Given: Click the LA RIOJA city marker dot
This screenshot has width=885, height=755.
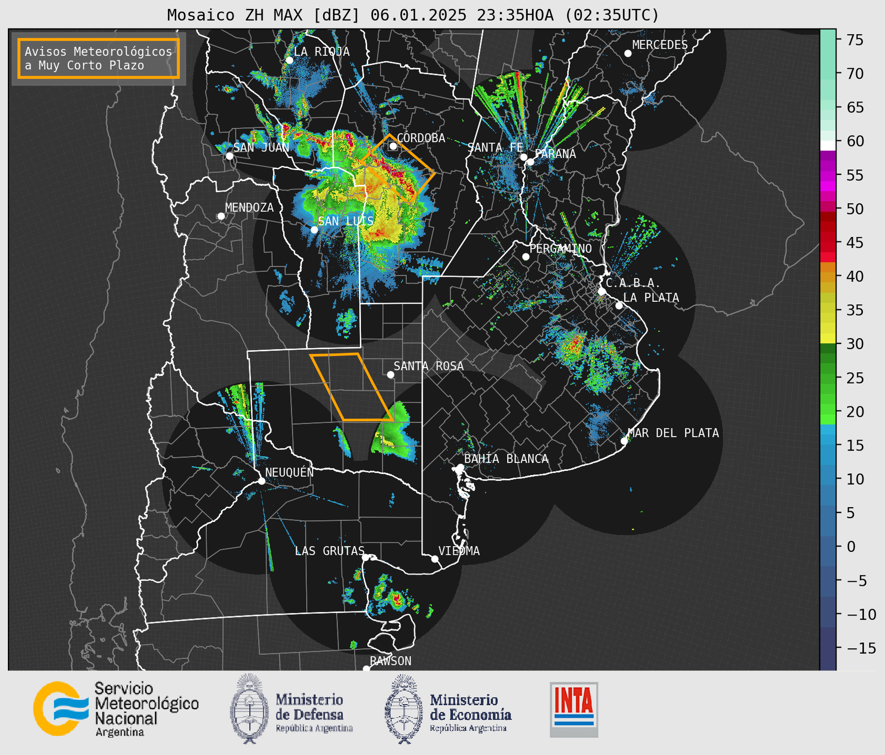Looking at the screenshot, I should [x=290, y=60].
